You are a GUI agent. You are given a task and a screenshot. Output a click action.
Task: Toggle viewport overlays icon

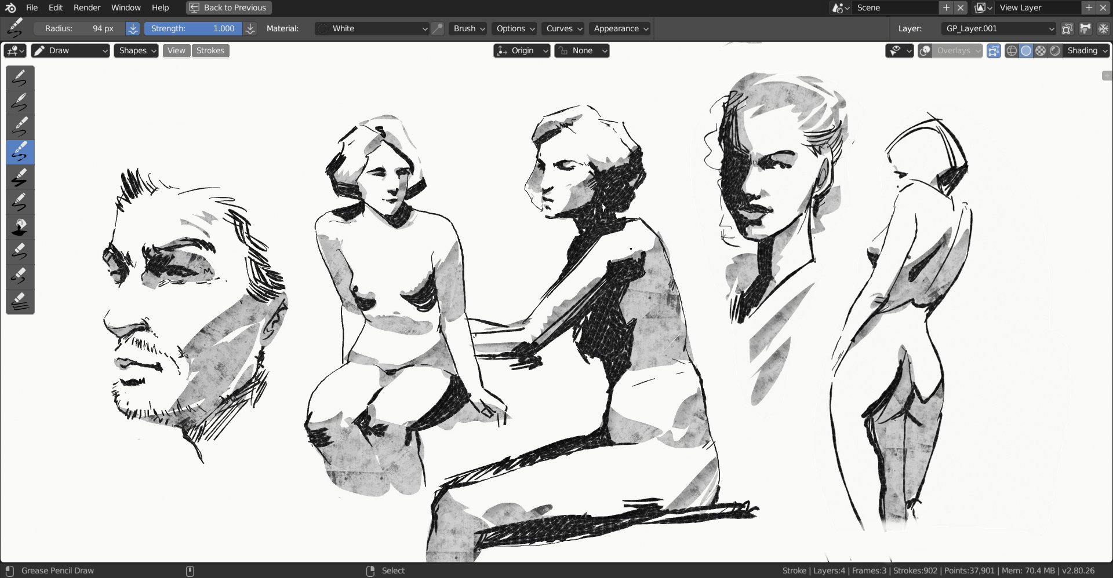[925, 50]
